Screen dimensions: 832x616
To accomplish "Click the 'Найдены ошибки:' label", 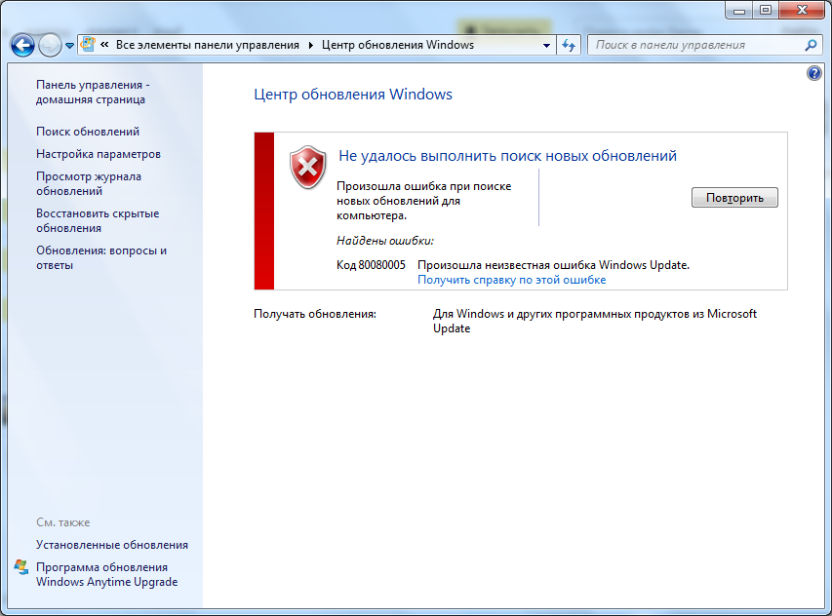I will click(x=385, y=241).
